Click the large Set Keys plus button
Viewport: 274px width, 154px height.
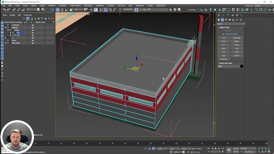pos(229,150)
